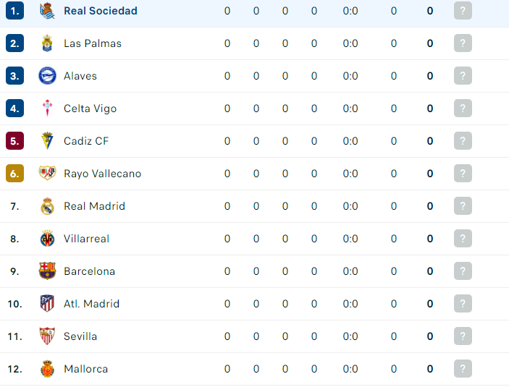Click the Cadiz CF club crest
Screen dimensions: 509x387
[x=47, y=141]
